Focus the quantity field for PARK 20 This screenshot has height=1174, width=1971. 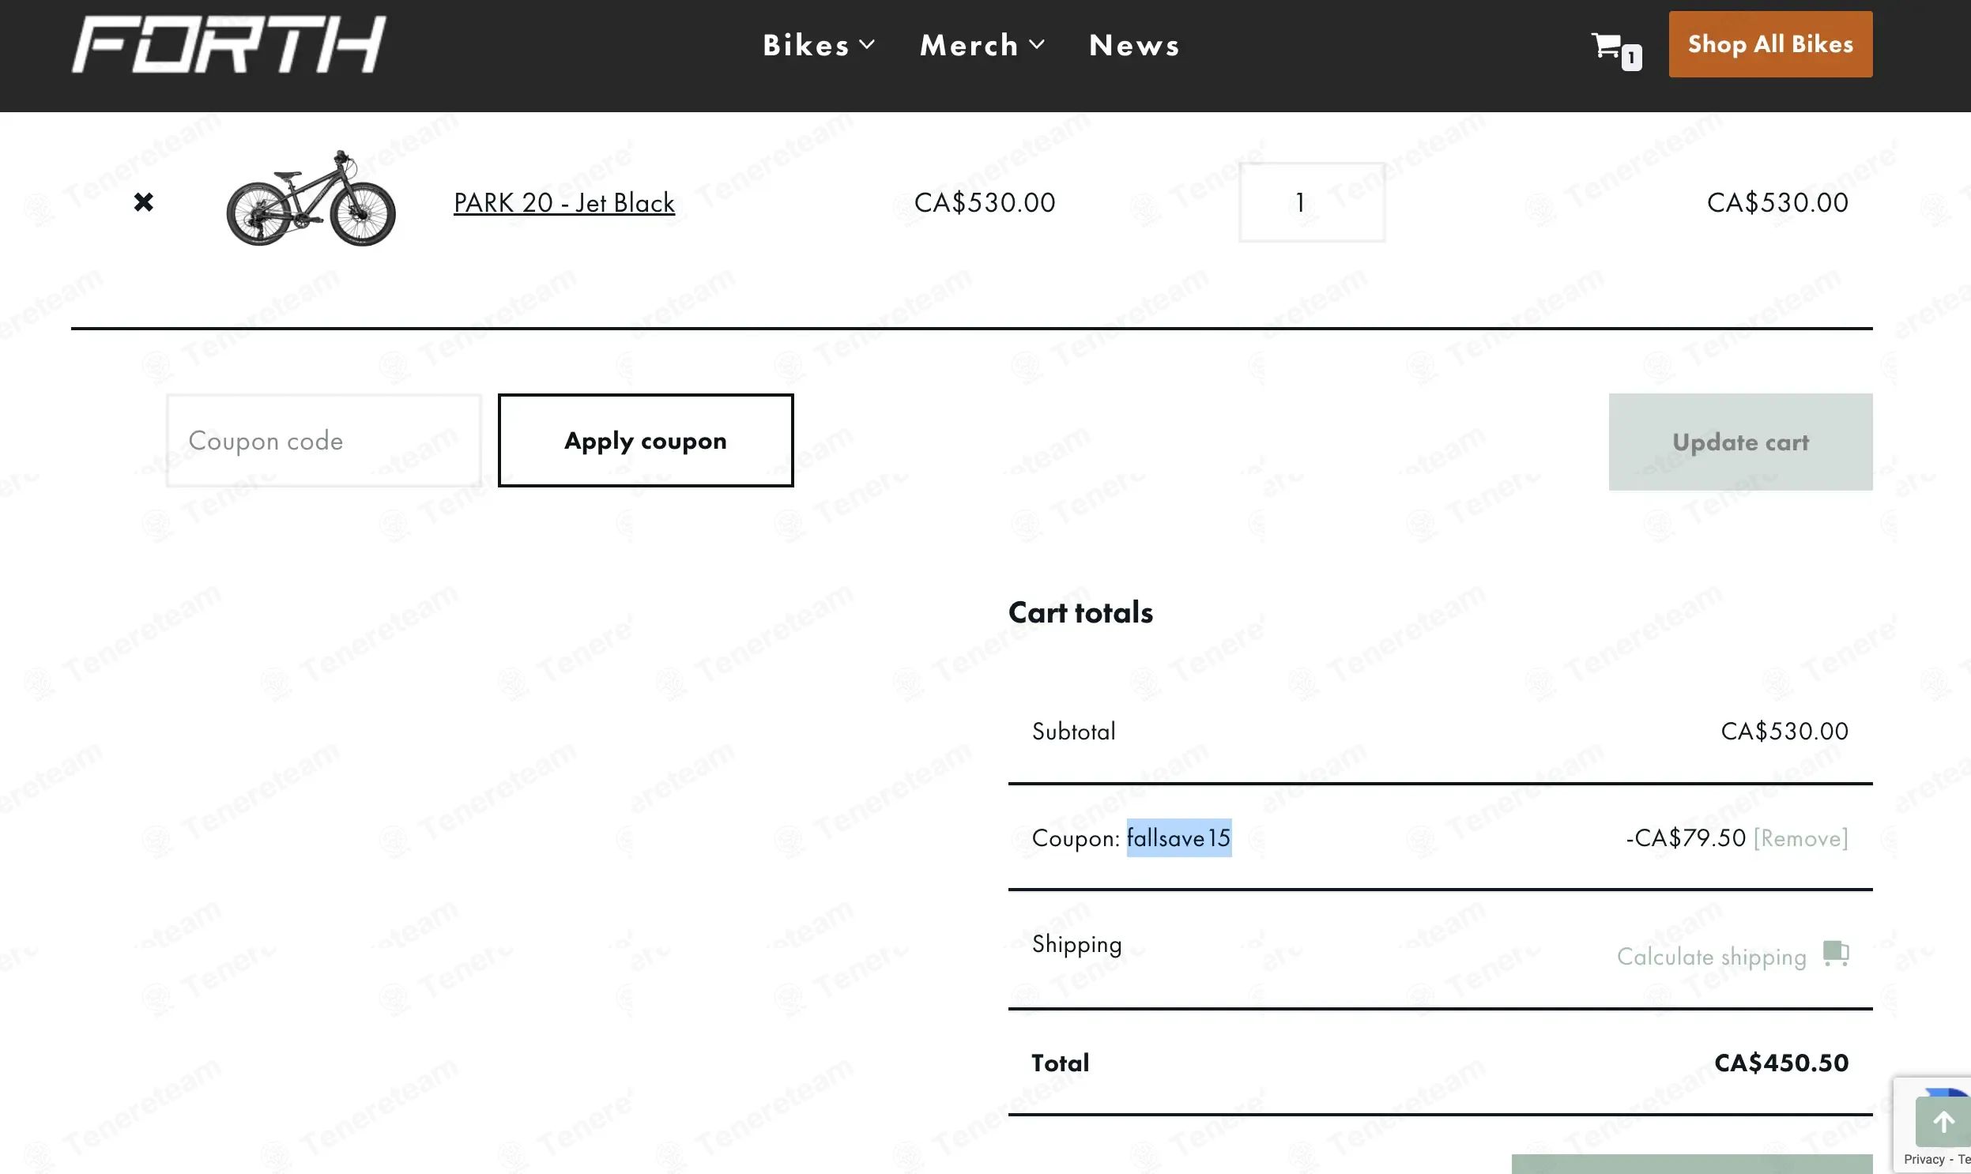pyautogui.click(x=1311, y=202)
